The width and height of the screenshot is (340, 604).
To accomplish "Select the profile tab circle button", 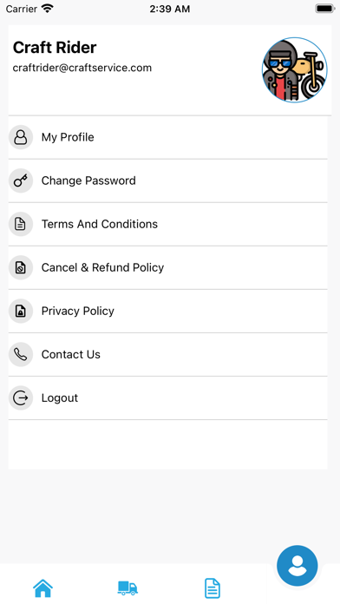I will 297,566.
